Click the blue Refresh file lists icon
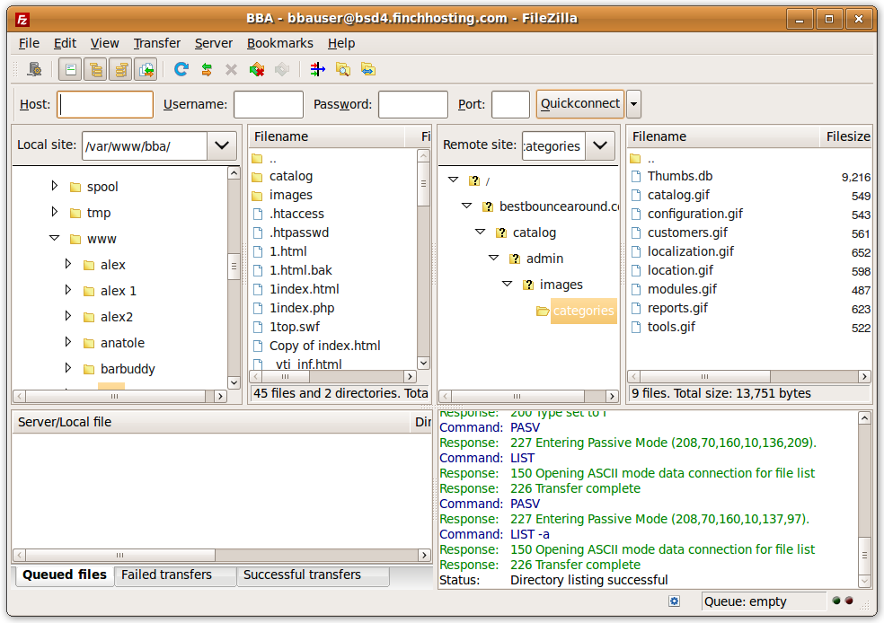This screenshot has height=623, width=884. point(181,69)
